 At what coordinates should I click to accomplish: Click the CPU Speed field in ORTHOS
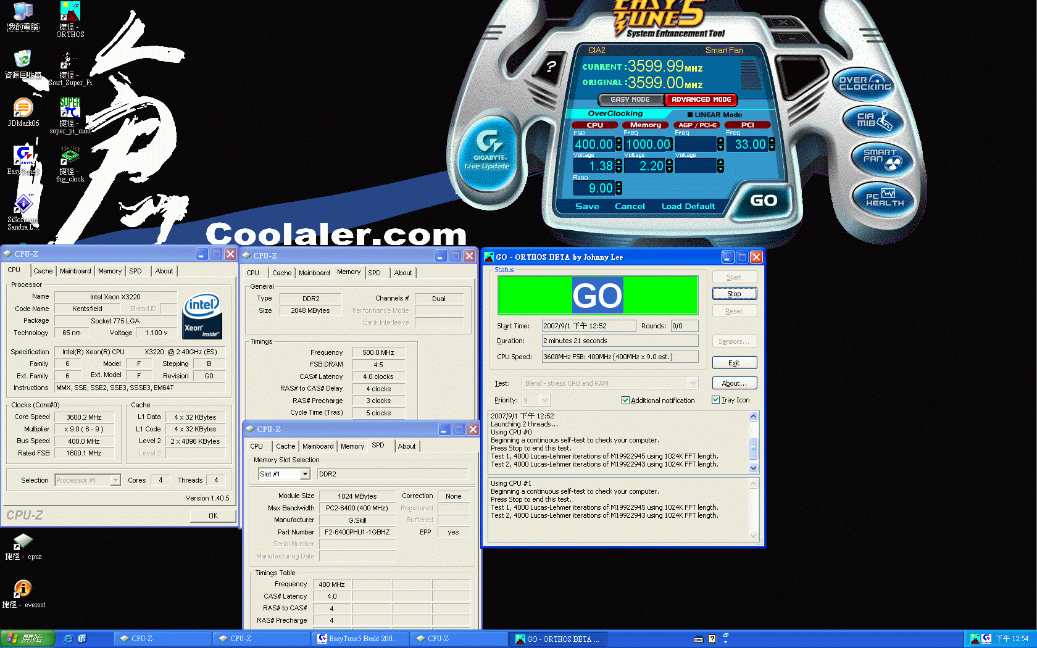(620, 357)
